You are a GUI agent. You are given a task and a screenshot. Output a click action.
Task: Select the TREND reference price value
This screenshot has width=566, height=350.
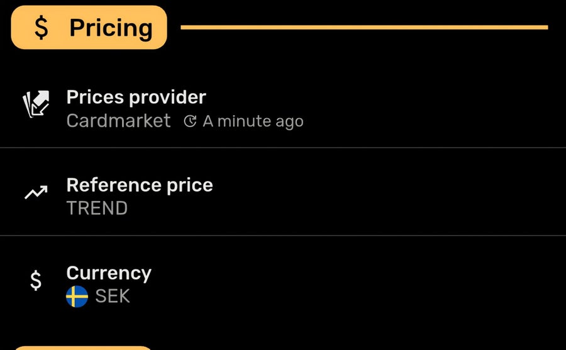97,208
